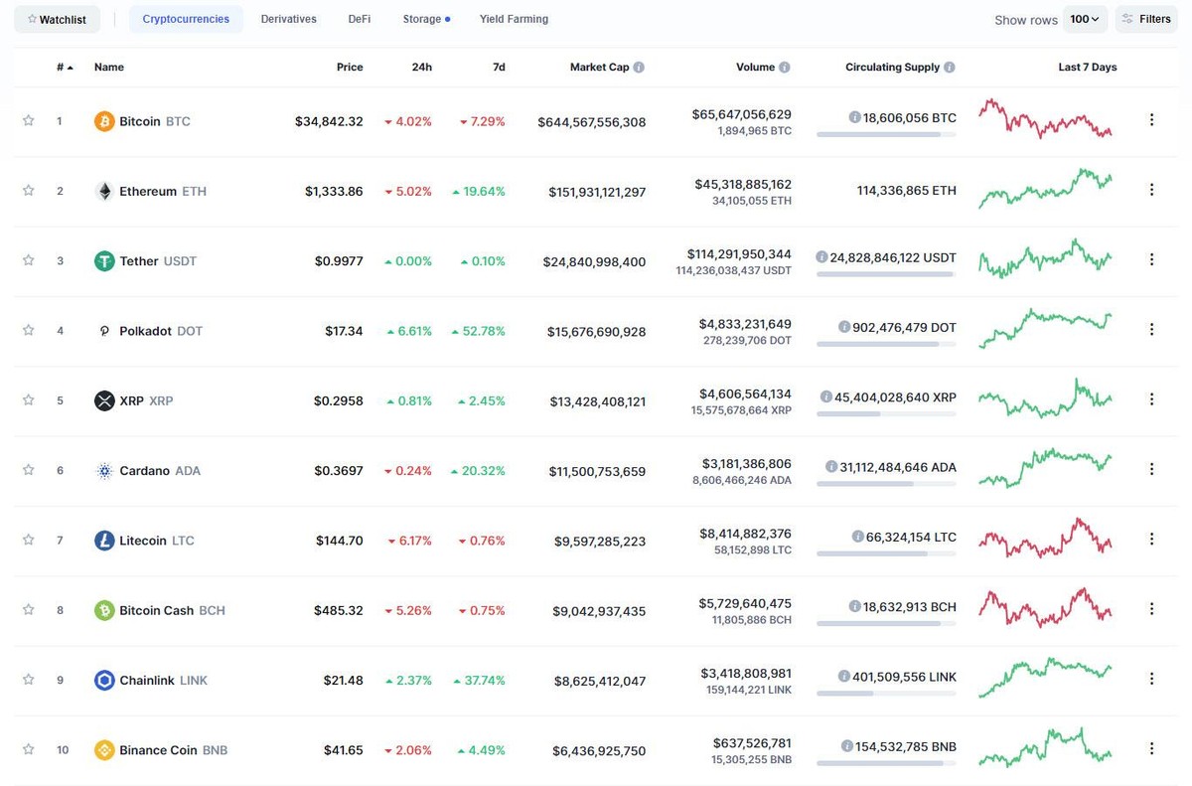Toggle the watchlist star for Cardano

[28, 470]
